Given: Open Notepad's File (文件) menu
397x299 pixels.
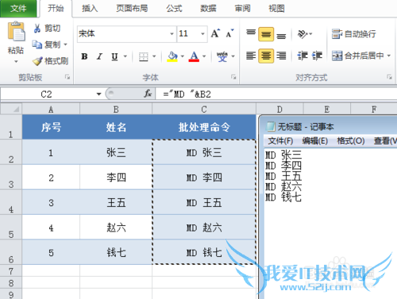Looking at the screenshot, I should coord(280,141).
